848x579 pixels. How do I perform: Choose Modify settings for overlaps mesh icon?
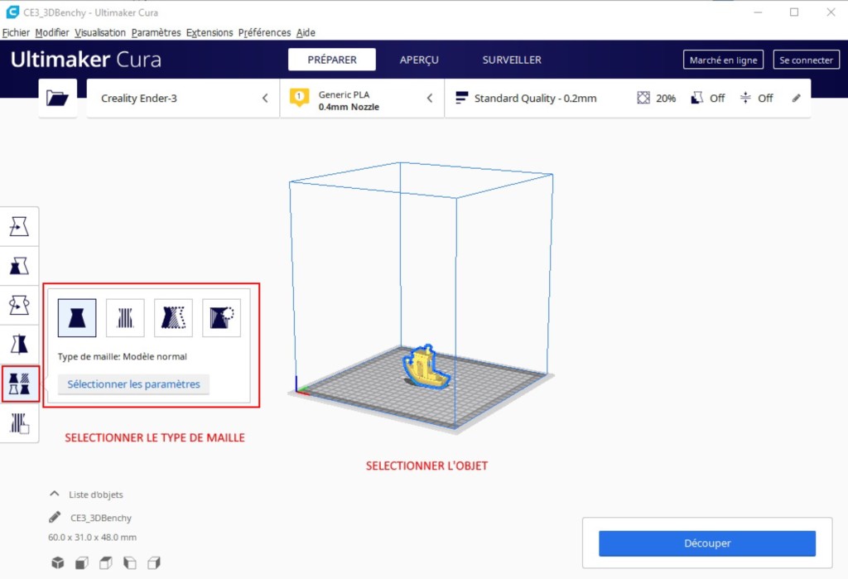(173, 317)
